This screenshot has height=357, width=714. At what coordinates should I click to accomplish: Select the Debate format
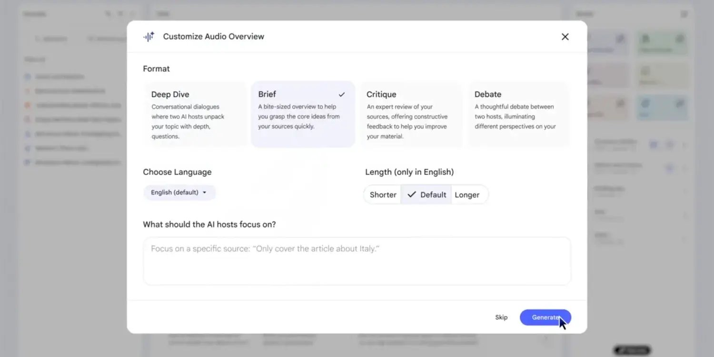[518, 114]
